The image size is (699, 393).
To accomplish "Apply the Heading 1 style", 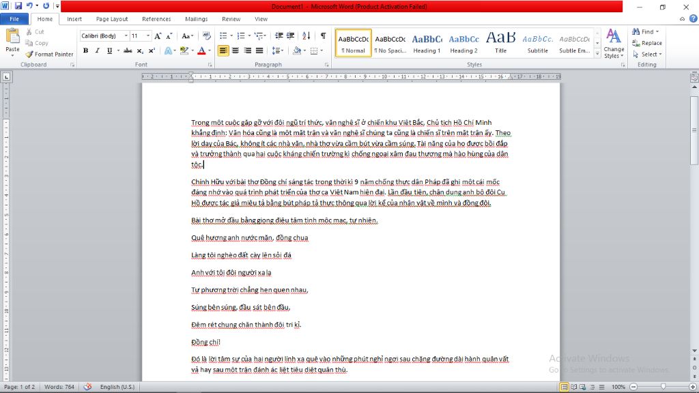I will 427,43.
